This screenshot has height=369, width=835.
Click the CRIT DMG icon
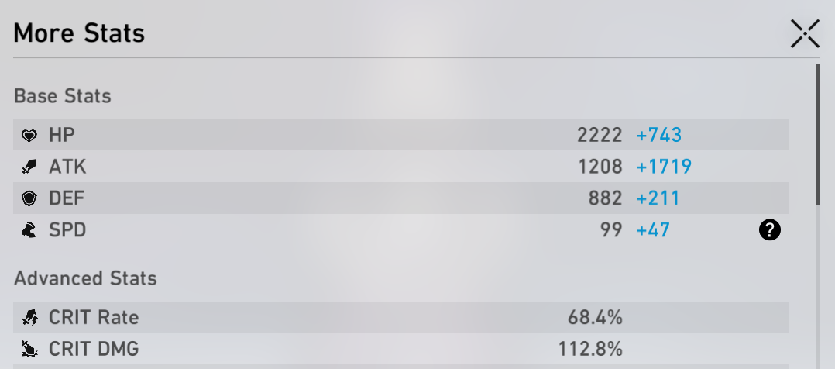click(x=30, y=349)
